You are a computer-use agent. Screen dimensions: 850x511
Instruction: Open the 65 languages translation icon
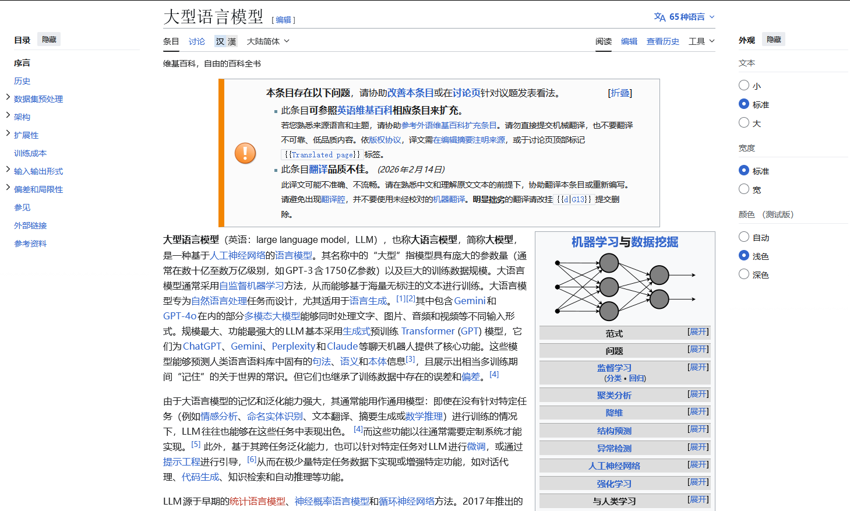point(659,17)
